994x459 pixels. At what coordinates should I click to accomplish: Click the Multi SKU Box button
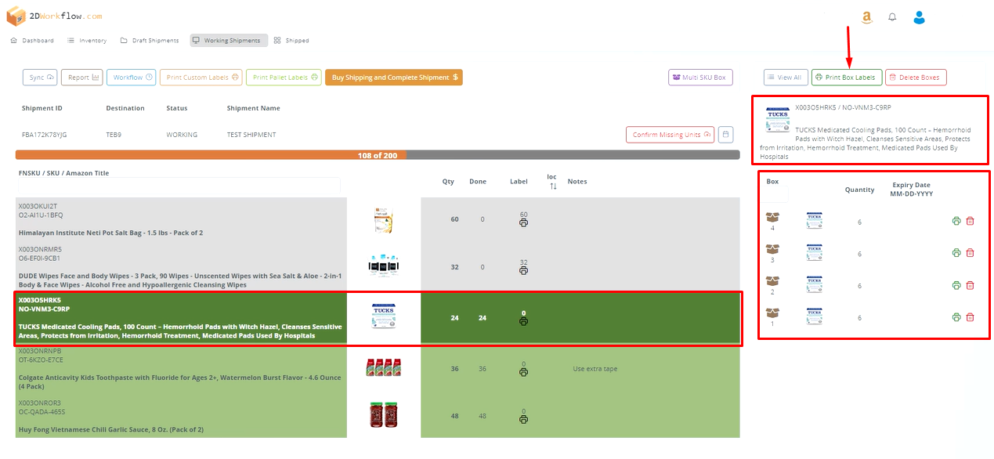click(x=700, y=78)
